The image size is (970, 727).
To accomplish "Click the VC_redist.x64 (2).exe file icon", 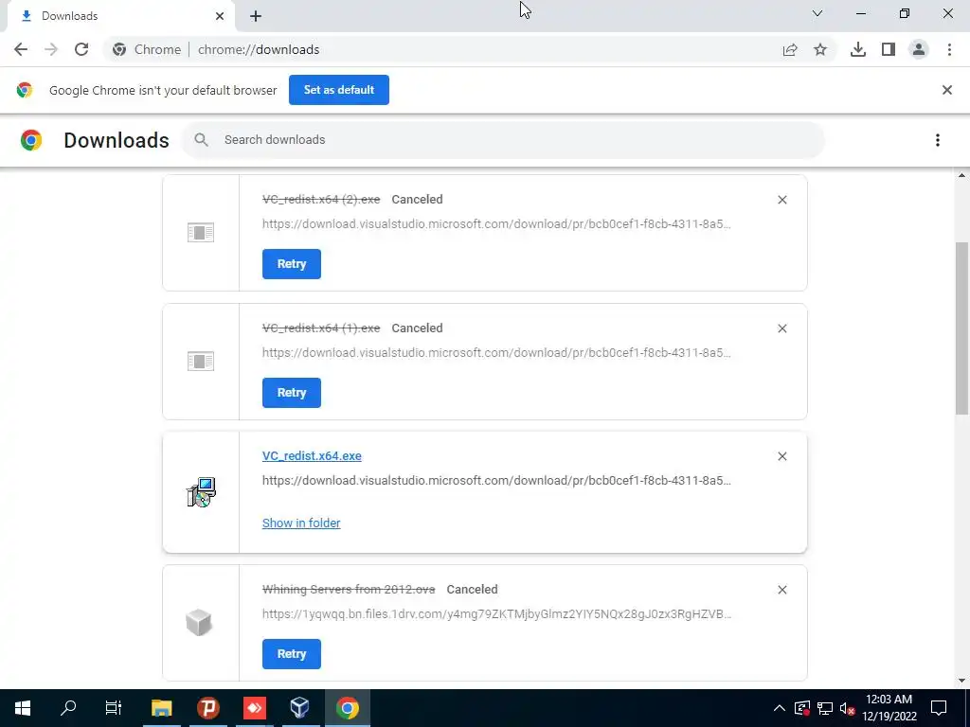I will (x=201, y=233).
